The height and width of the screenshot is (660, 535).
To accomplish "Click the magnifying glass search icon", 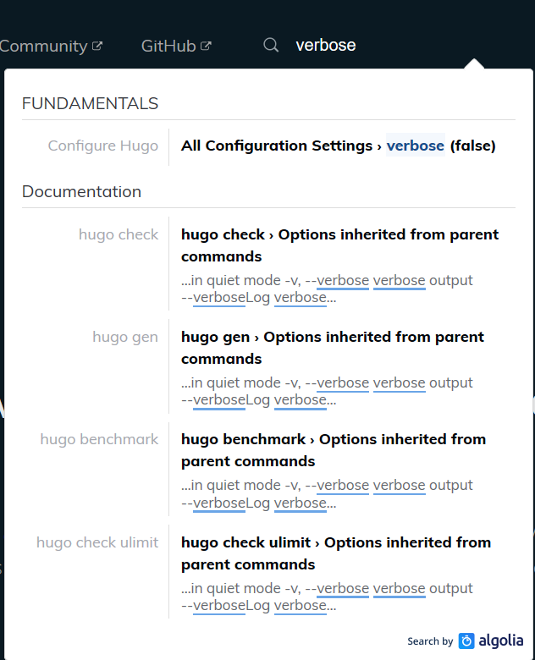I will click(x=271, y=45).
